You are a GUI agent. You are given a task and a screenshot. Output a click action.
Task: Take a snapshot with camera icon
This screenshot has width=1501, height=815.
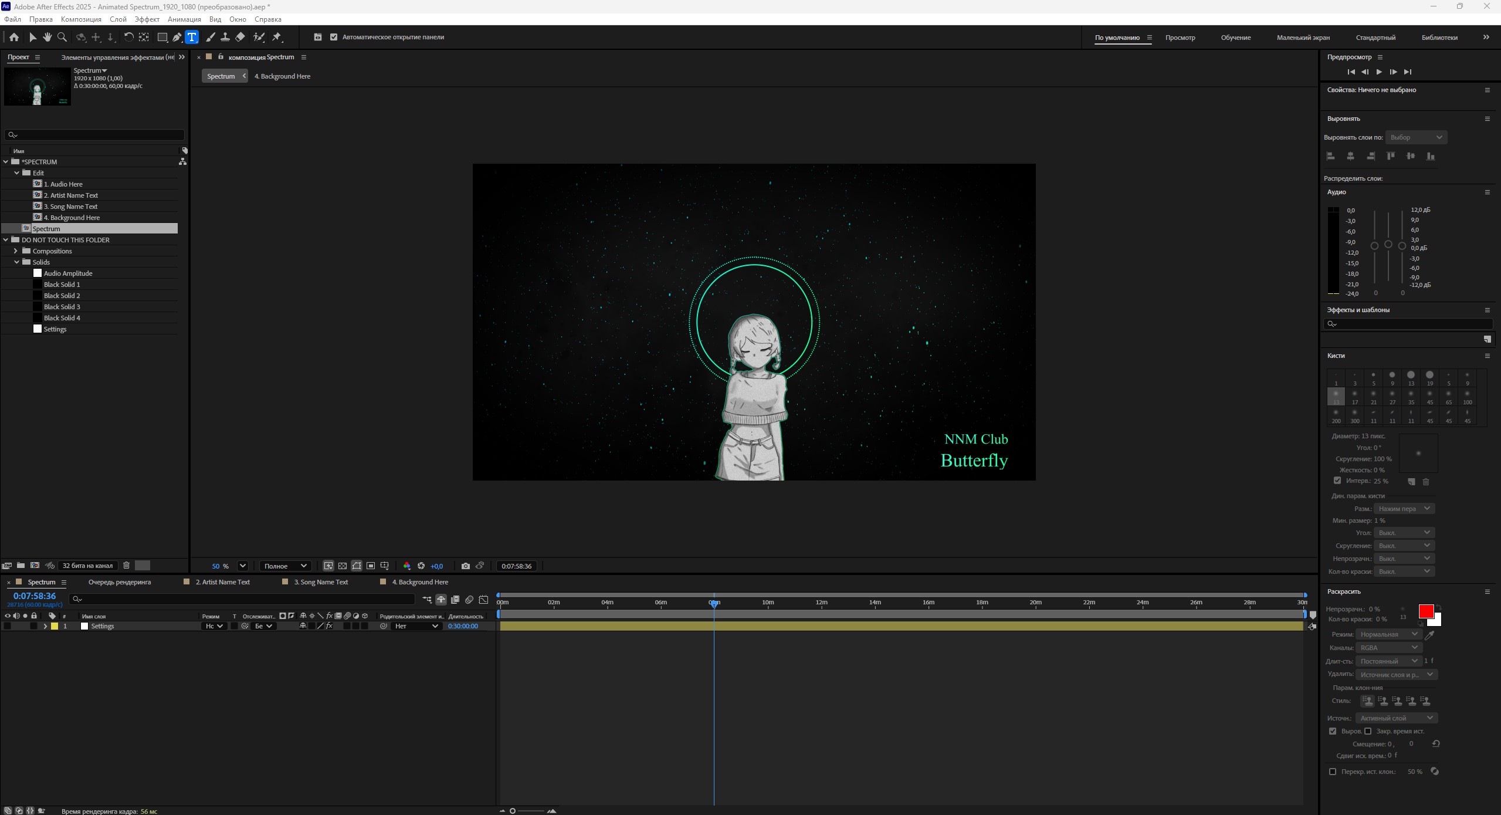[x=465, y=566]
